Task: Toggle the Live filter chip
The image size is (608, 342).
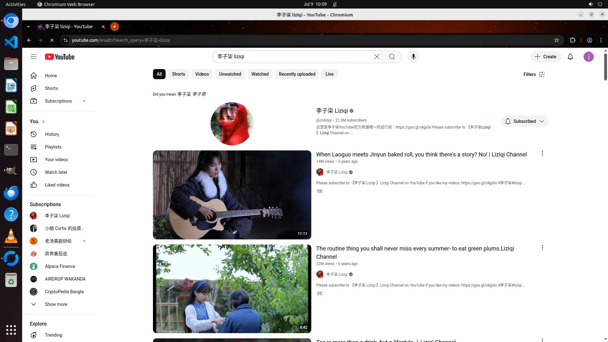Action: 329,74
